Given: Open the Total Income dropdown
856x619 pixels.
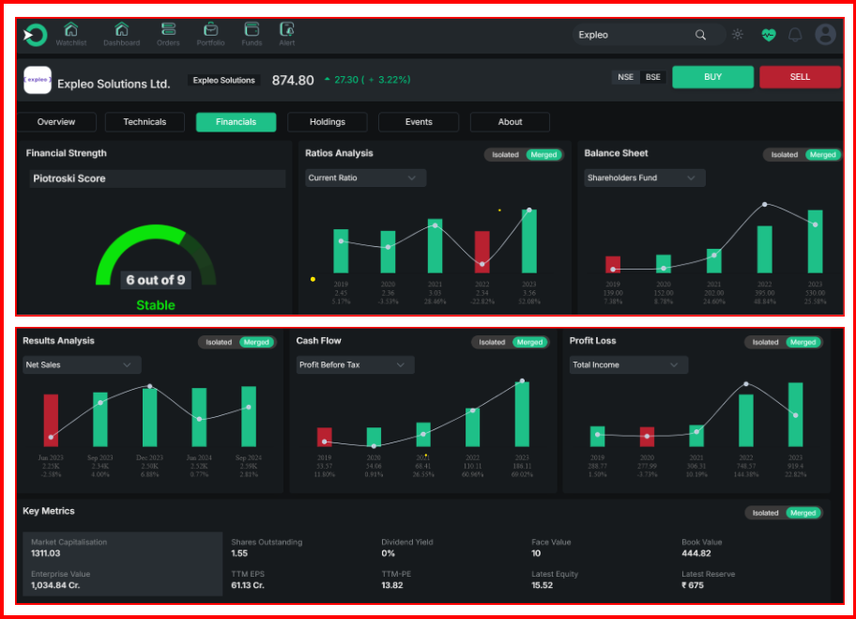Looking at the screenshot, I should 628,365.
